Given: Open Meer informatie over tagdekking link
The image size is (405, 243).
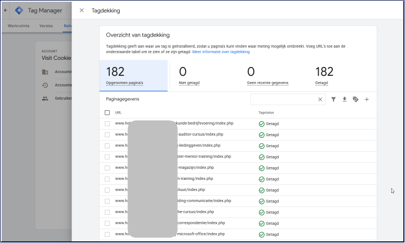Looking at the screenshot, I should pos(221,52).
